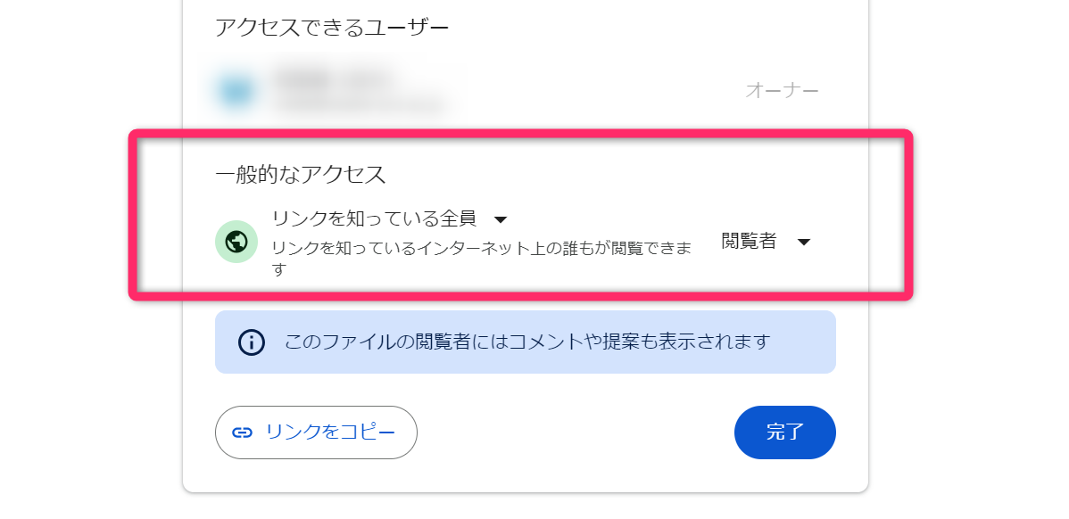The width and height of the screenshot is (1069, 519).
Task: Click the アクセスできるユーザー heading
Action: (x=332, y=28)
